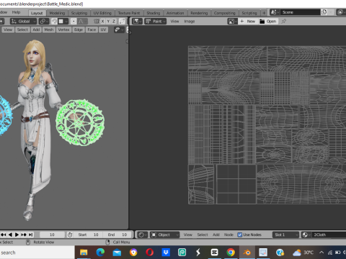Click the image editor type icon
The image size is (346, 259).
(137, 22)
